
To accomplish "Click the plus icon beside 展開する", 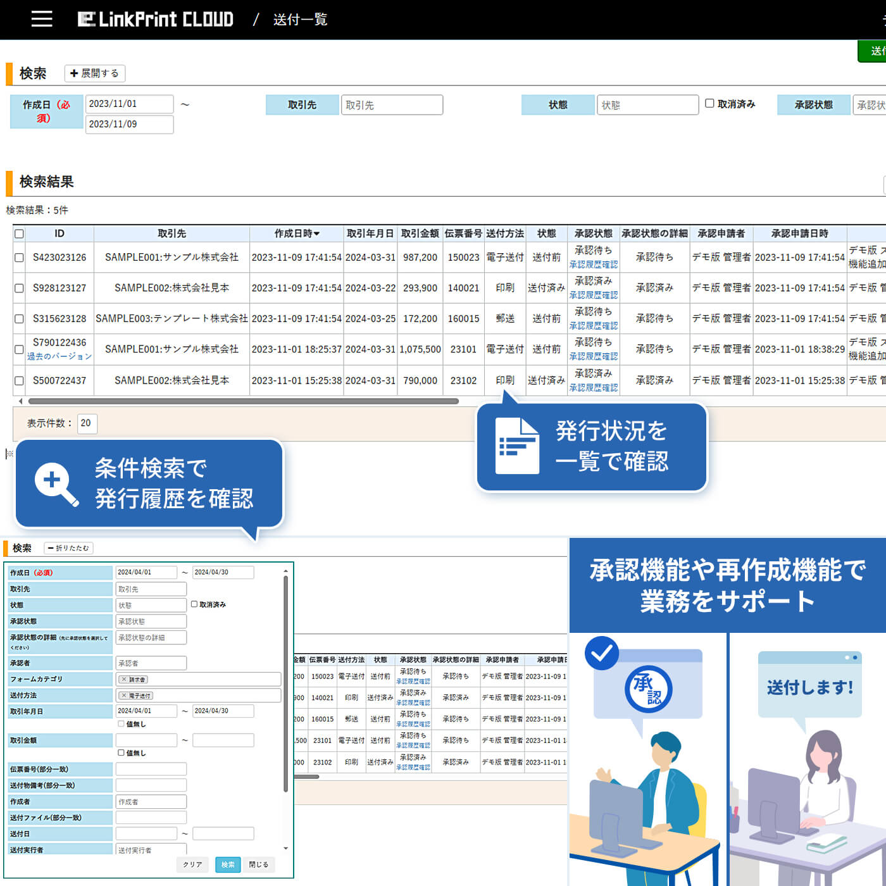I will click(74, 73).
